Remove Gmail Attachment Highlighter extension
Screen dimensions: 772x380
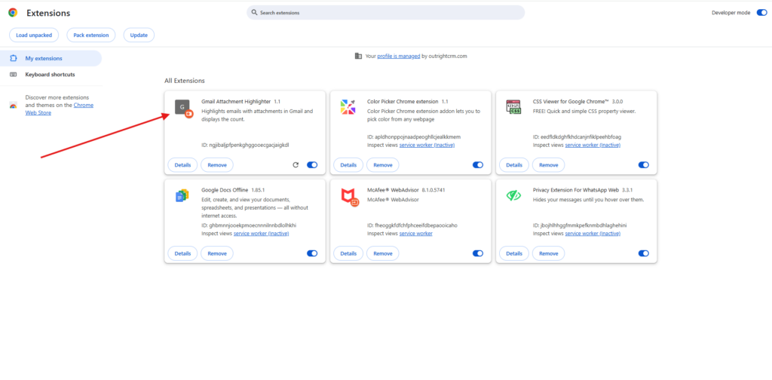[217, 165]
